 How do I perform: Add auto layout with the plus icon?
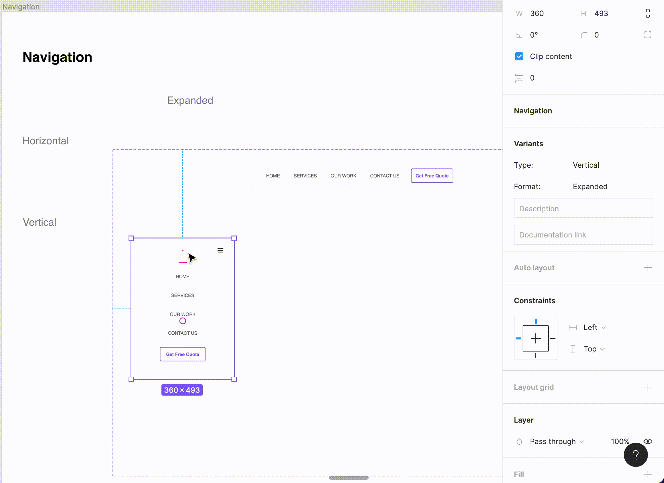coord(648,268)
